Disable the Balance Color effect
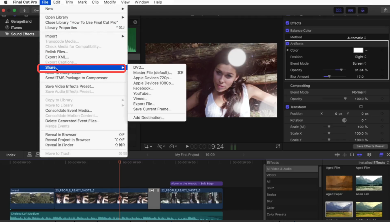Viewport: 390px width, 222px height. 287,30
